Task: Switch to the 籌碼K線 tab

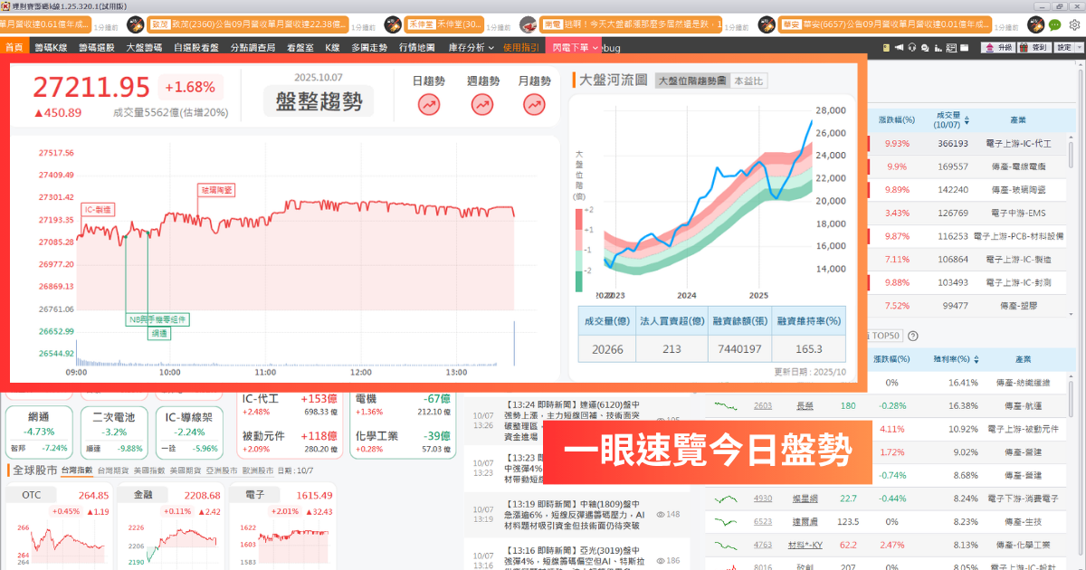Action: coord(51,47)
